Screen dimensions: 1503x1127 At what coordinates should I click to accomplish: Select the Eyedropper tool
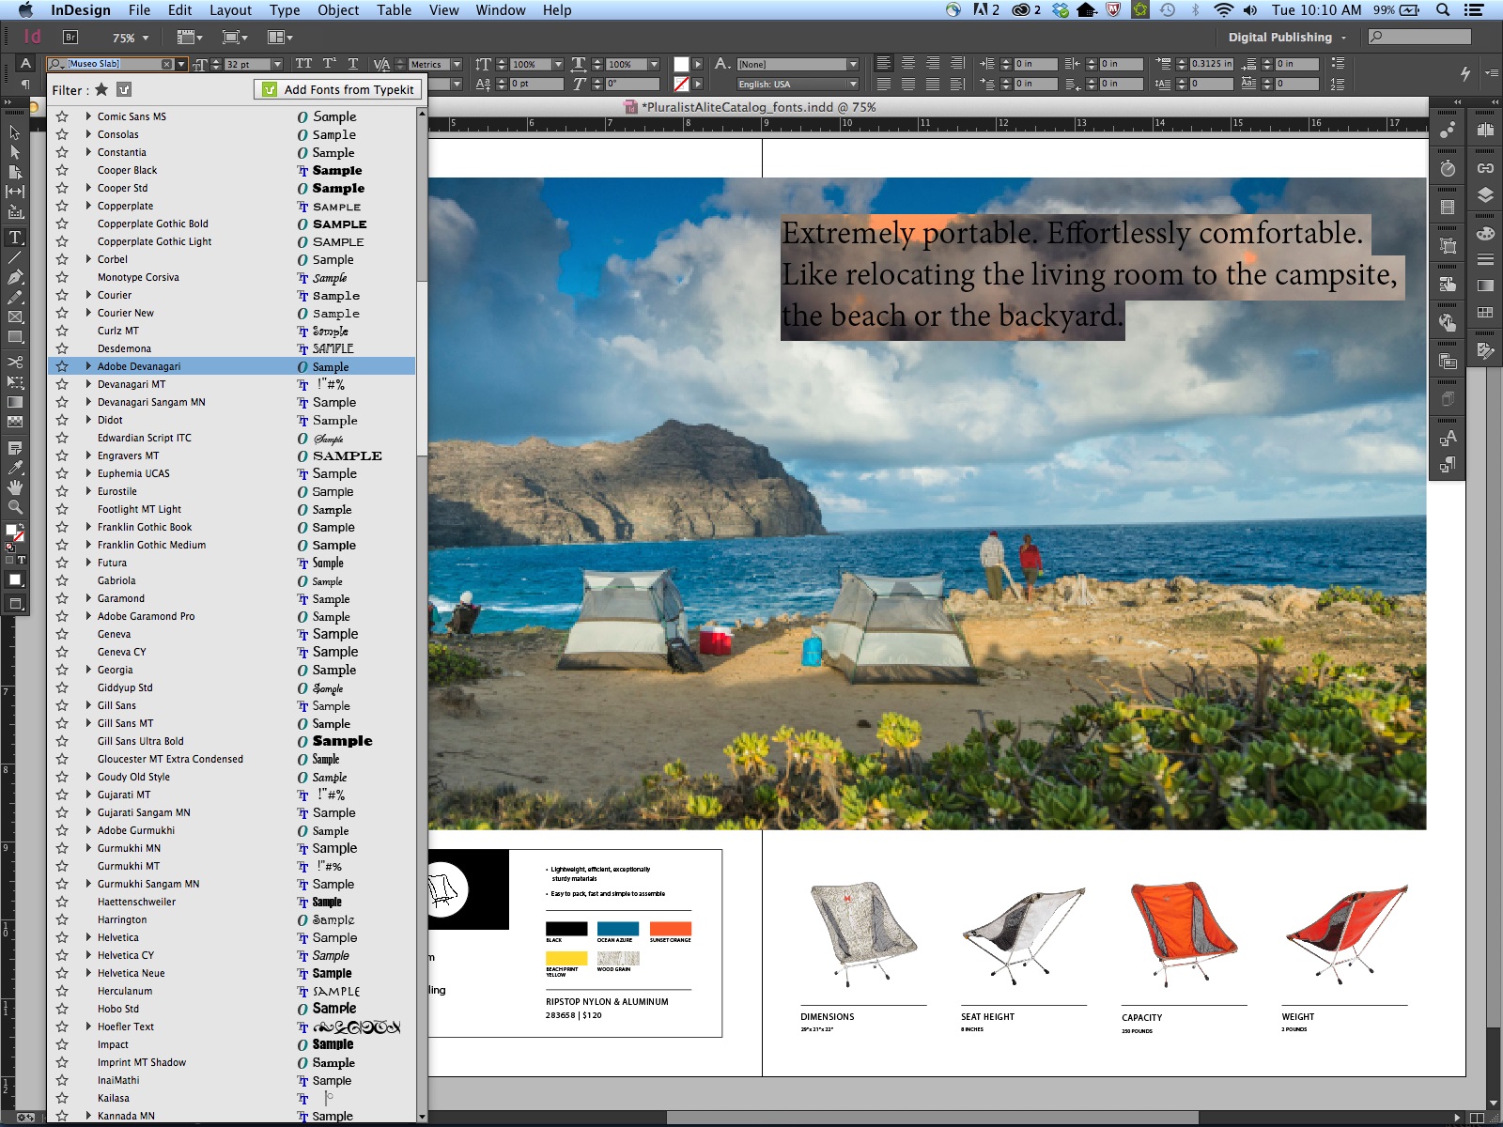click(x=15, y=467)
